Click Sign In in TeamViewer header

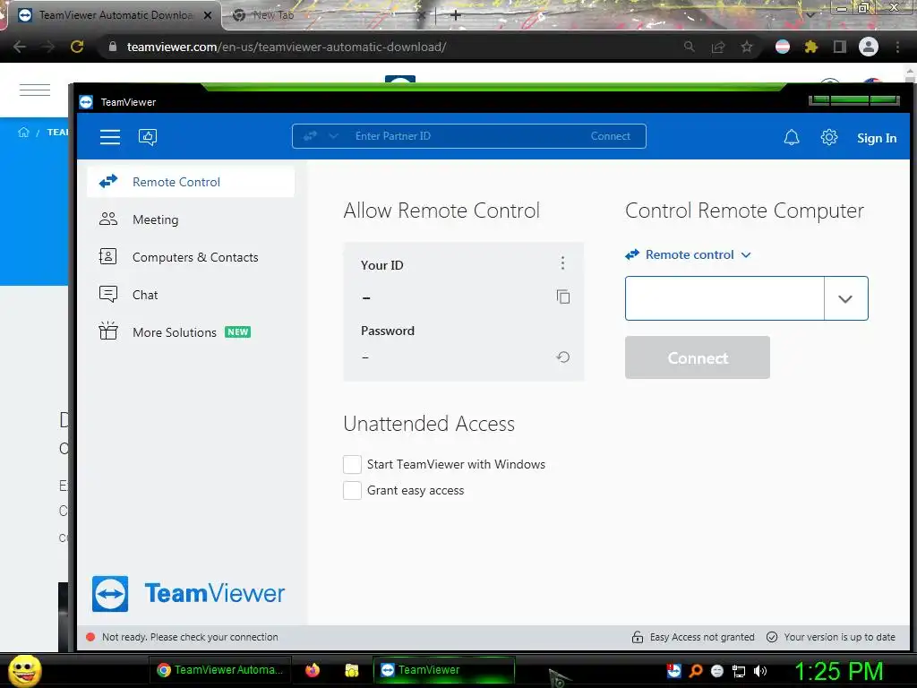876,138
